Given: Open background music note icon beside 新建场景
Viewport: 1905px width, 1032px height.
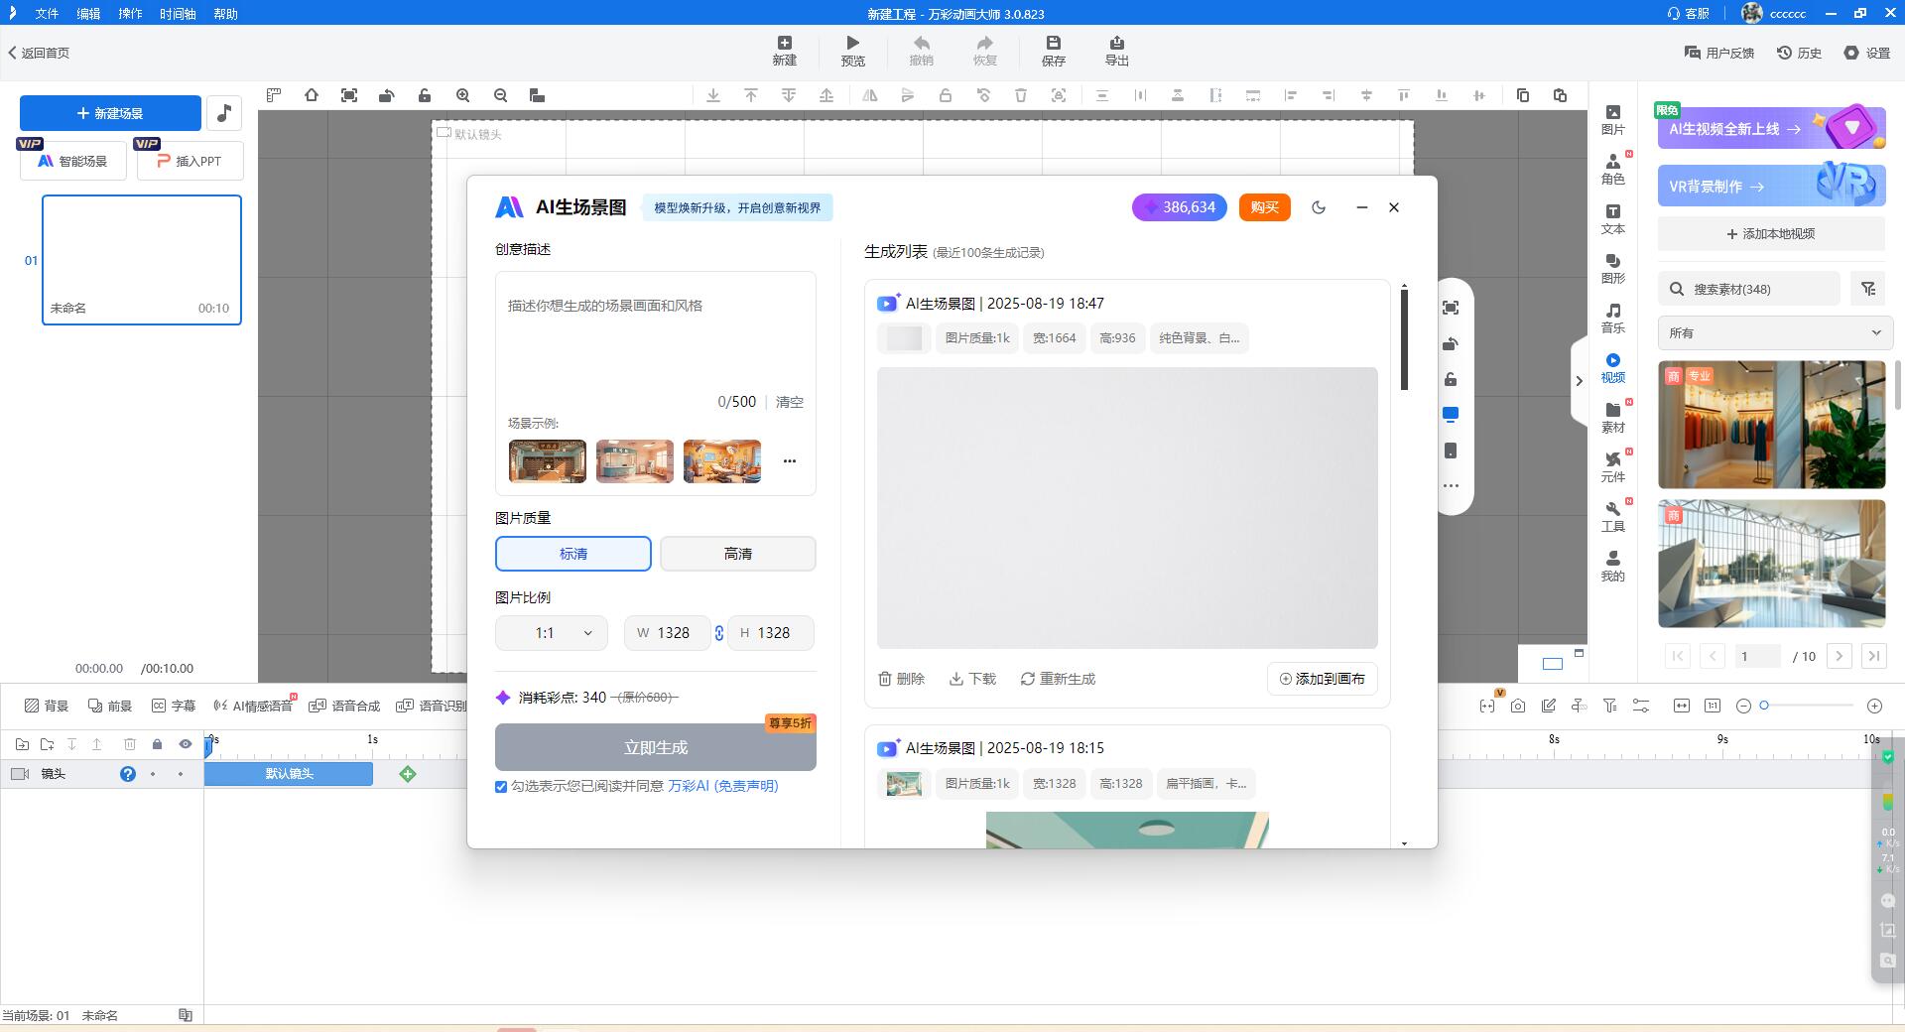Looking at the screenshot, I should click(224, 113).
